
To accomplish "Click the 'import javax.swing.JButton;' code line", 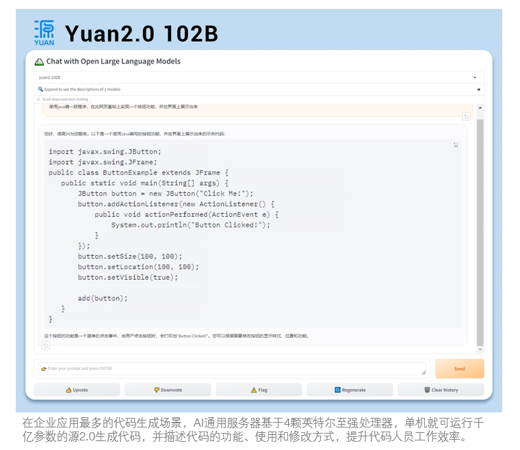I will tap(105, 152).
